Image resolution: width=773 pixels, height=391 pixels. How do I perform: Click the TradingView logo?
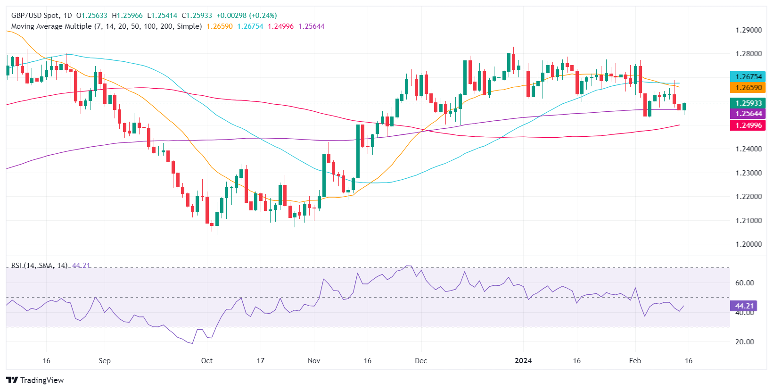point(35,380)
